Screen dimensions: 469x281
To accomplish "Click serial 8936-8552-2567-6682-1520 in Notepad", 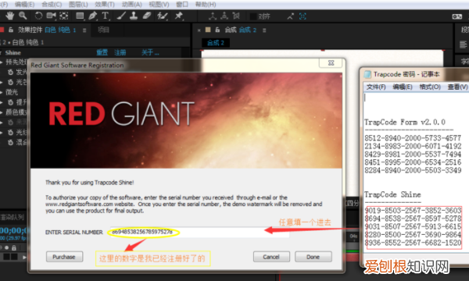I will pyautogui.click(x=413, y=243).
